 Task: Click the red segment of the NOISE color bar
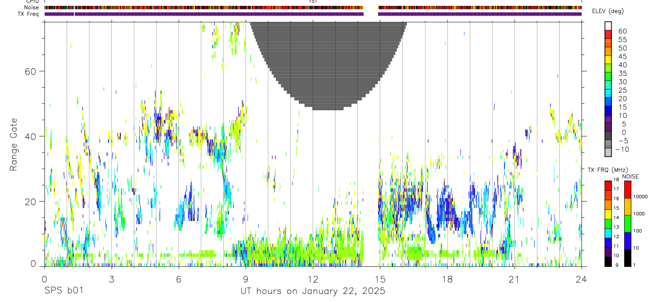click(628, 190)
